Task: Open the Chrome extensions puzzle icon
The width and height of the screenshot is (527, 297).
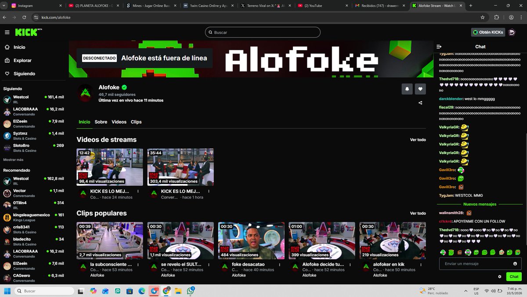Action: tap(497, 17)
